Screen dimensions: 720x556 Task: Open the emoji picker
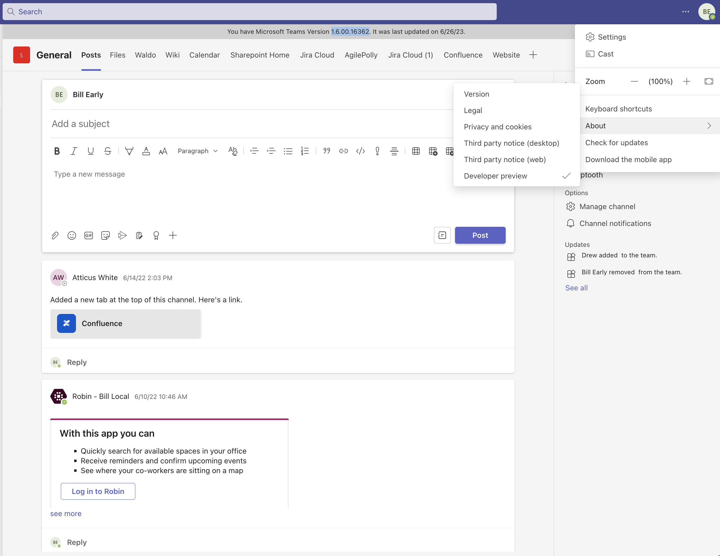72,235
